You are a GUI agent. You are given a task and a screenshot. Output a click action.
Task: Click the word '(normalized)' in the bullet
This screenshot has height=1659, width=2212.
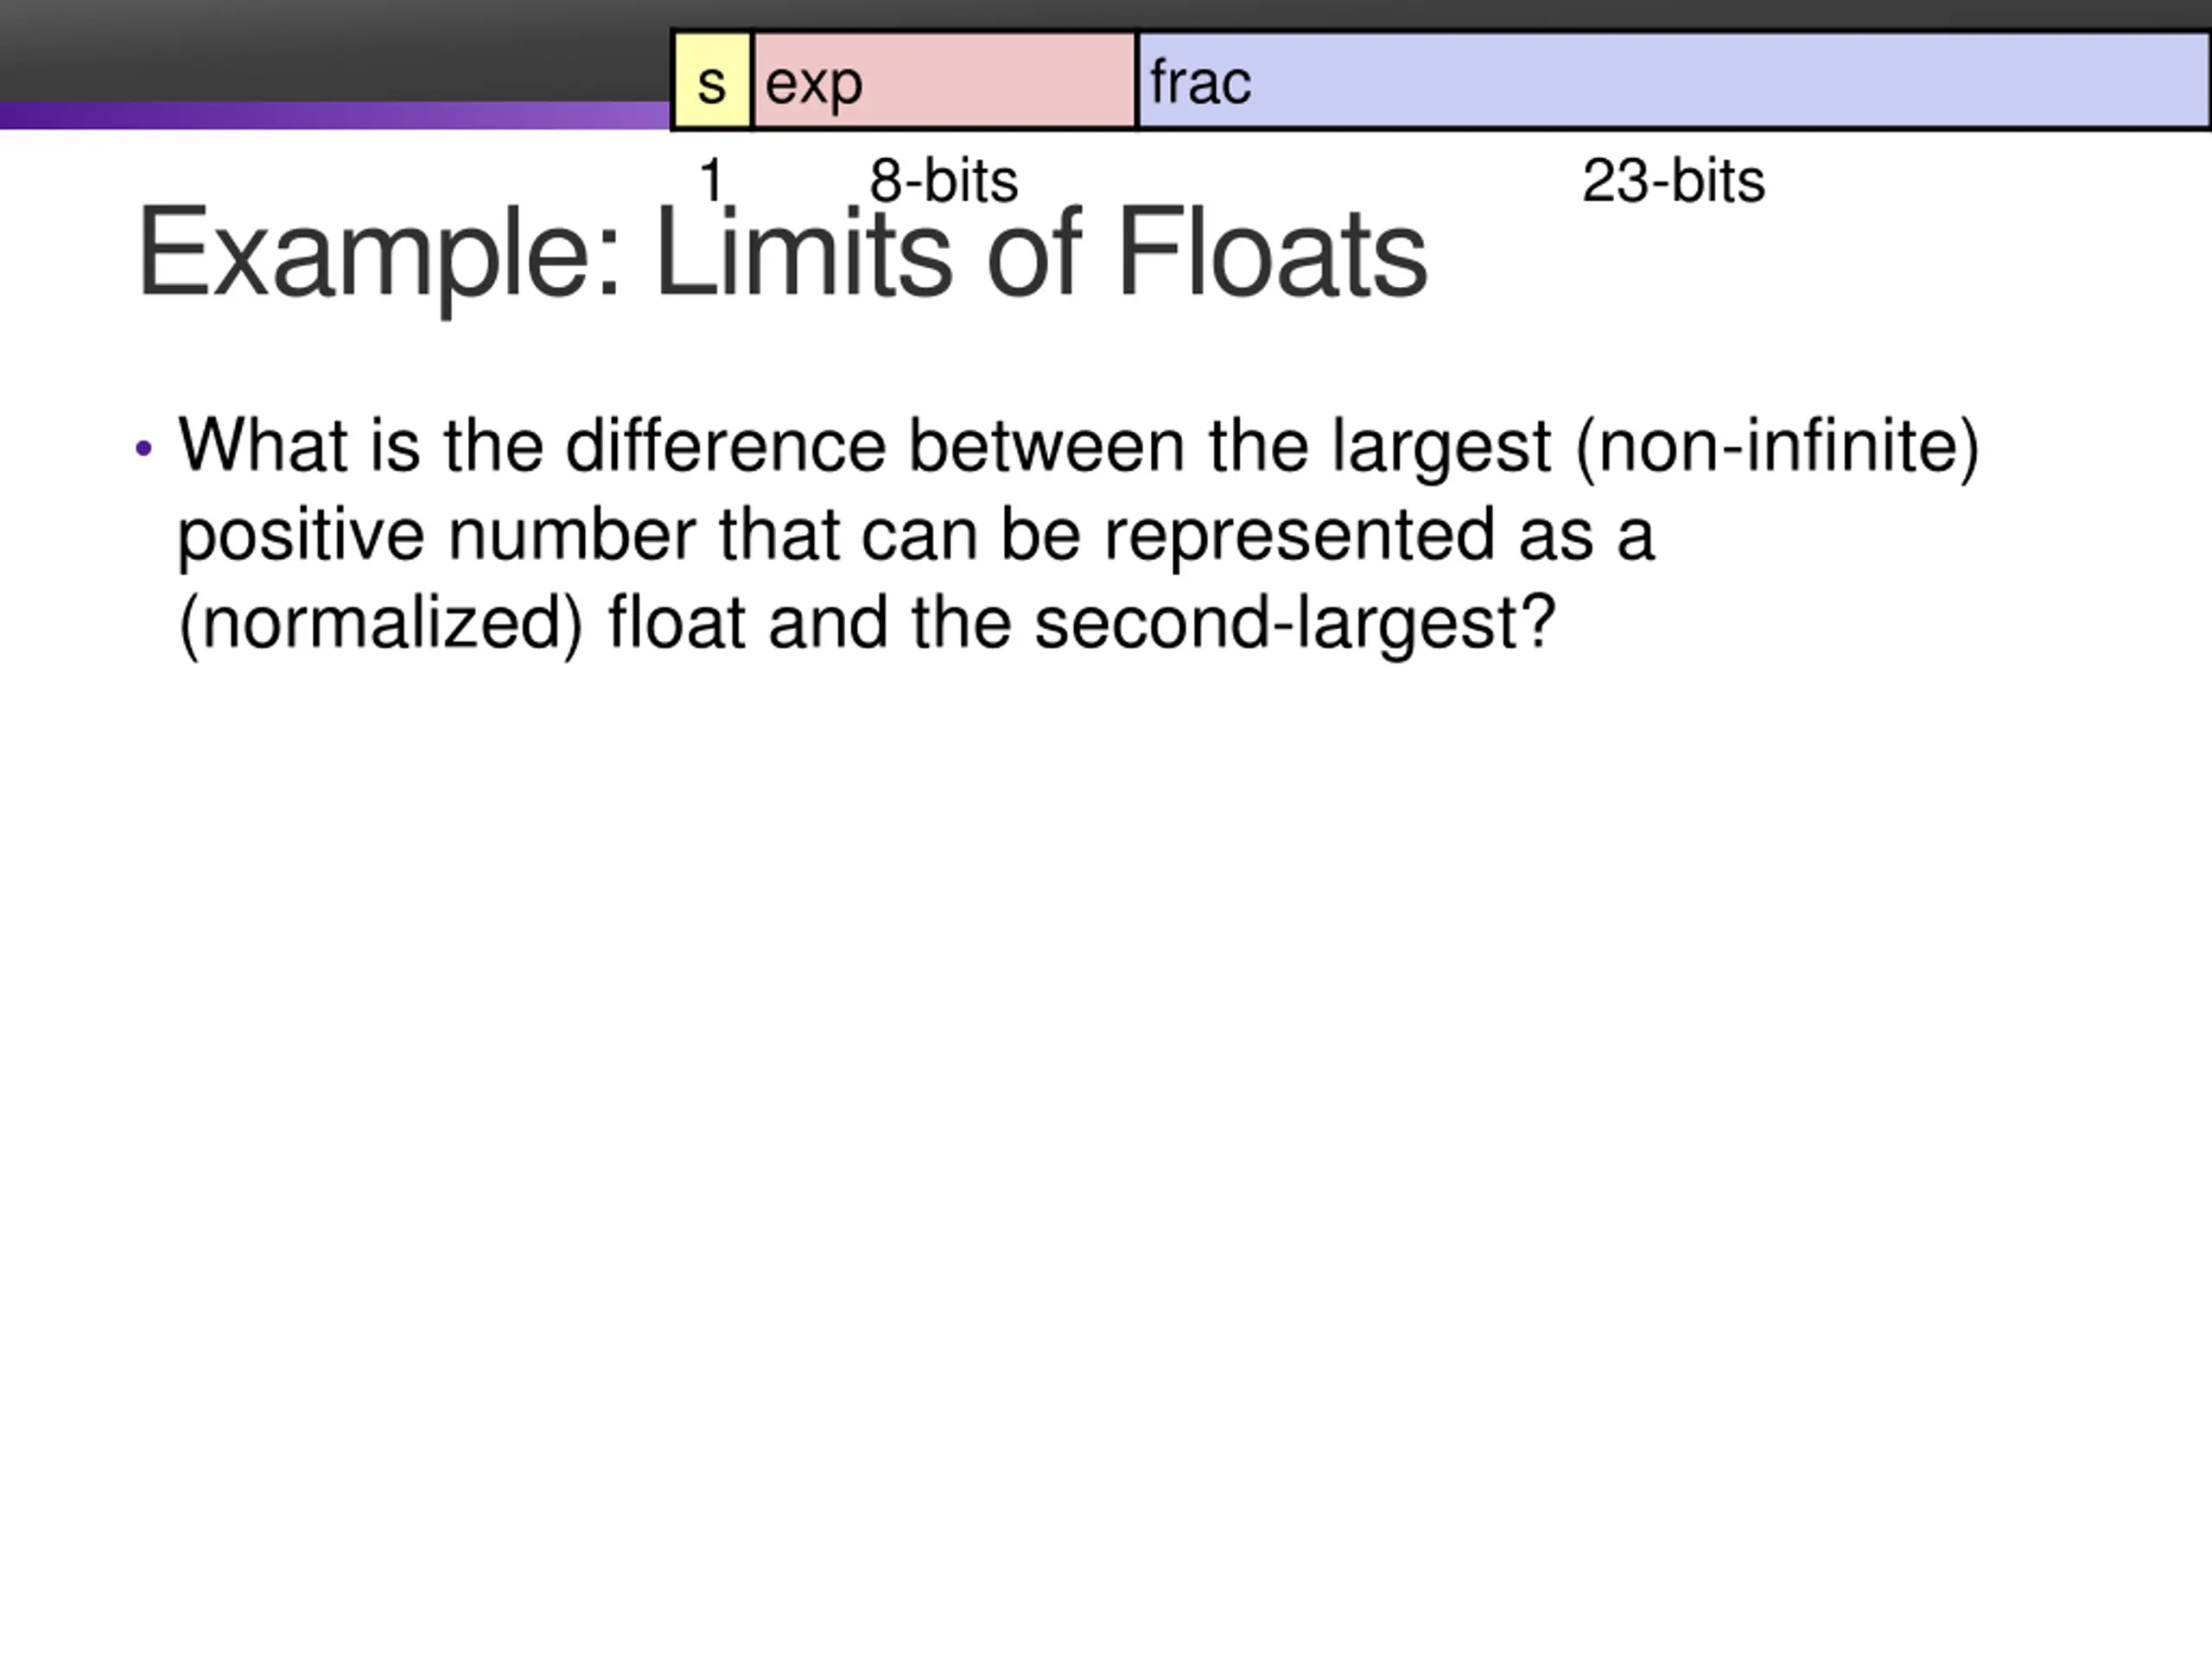[x=380, y=624]
